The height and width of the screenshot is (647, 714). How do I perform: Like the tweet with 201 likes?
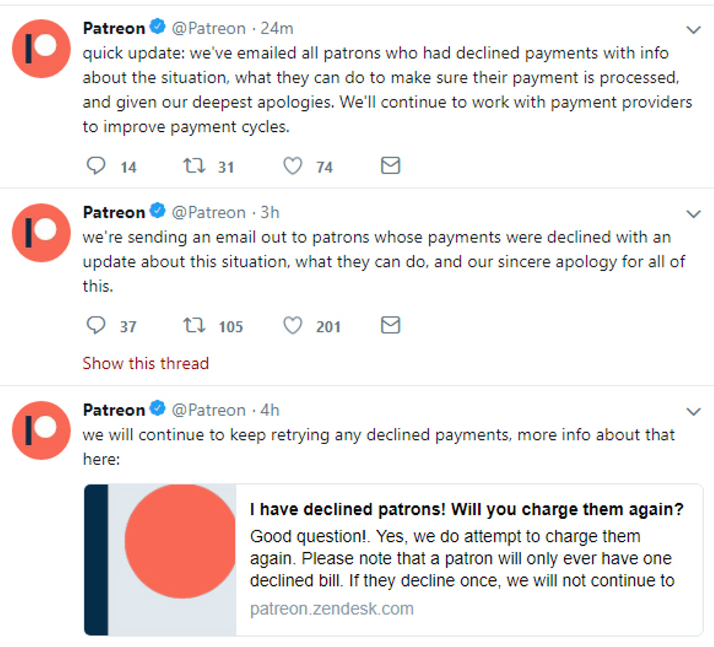click(293, 326)
